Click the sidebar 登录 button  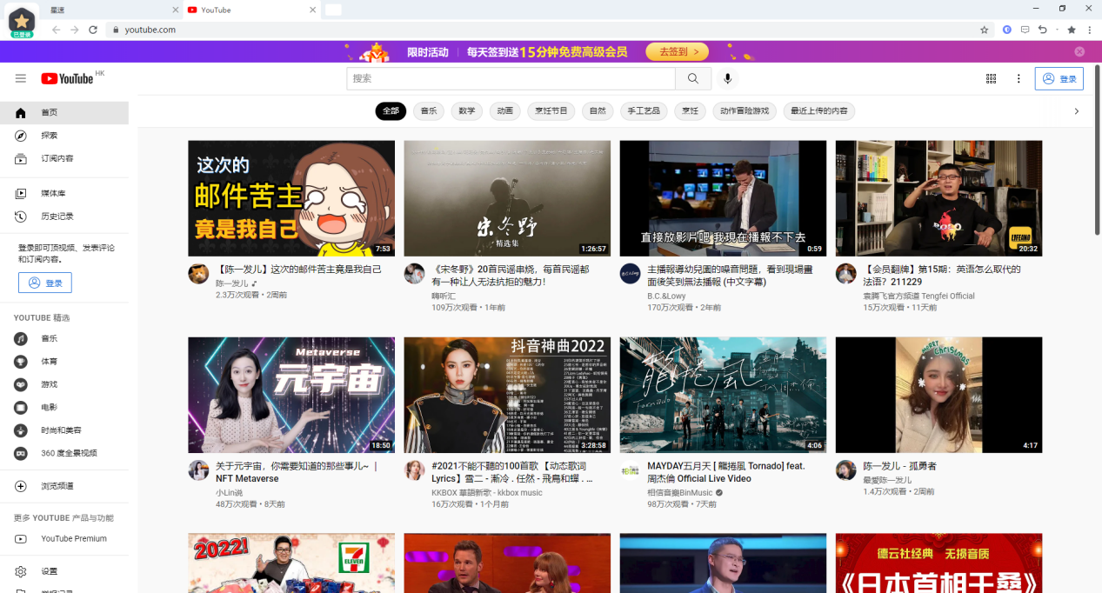45,283
